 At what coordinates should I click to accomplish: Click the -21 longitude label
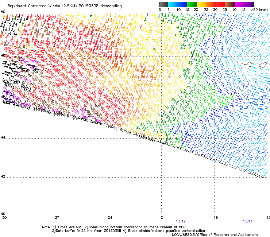[162, 217]
